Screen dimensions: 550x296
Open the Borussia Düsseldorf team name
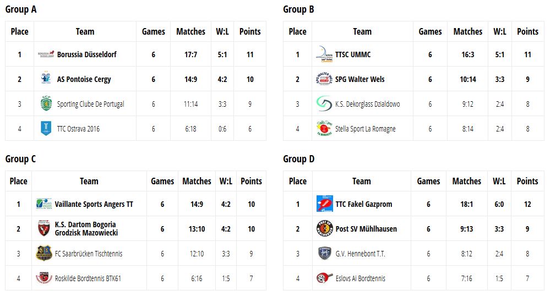[86, 54]
